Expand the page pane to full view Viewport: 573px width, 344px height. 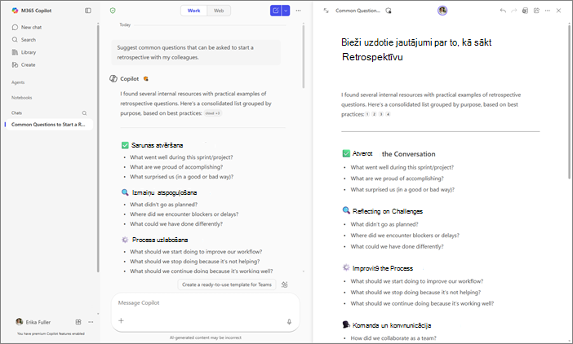coord(326,11)
